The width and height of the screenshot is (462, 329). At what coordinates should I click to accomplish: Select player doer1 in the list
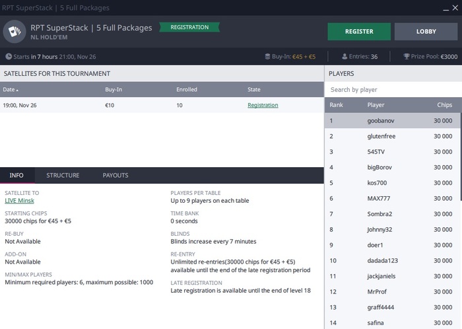(392, 245)
